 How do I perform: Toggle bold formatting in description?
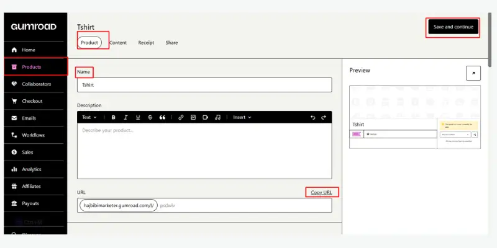[114, 117]
